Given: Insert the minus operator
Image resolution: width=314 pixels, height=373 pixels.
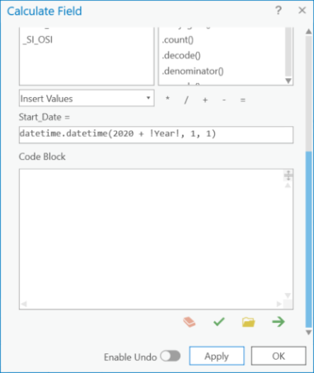Looking at the screenshot, I should (224, 100).
